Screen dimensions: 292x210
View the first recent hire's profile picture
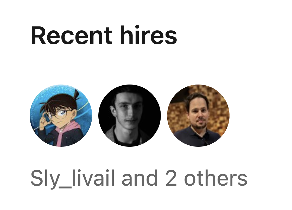[x=61, y=116]
